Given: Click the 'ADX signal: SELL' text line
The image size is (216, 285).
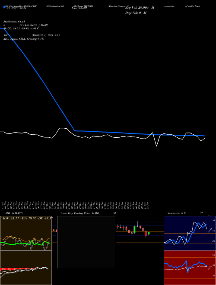Looking at the screenshot, I should point(24,39).
